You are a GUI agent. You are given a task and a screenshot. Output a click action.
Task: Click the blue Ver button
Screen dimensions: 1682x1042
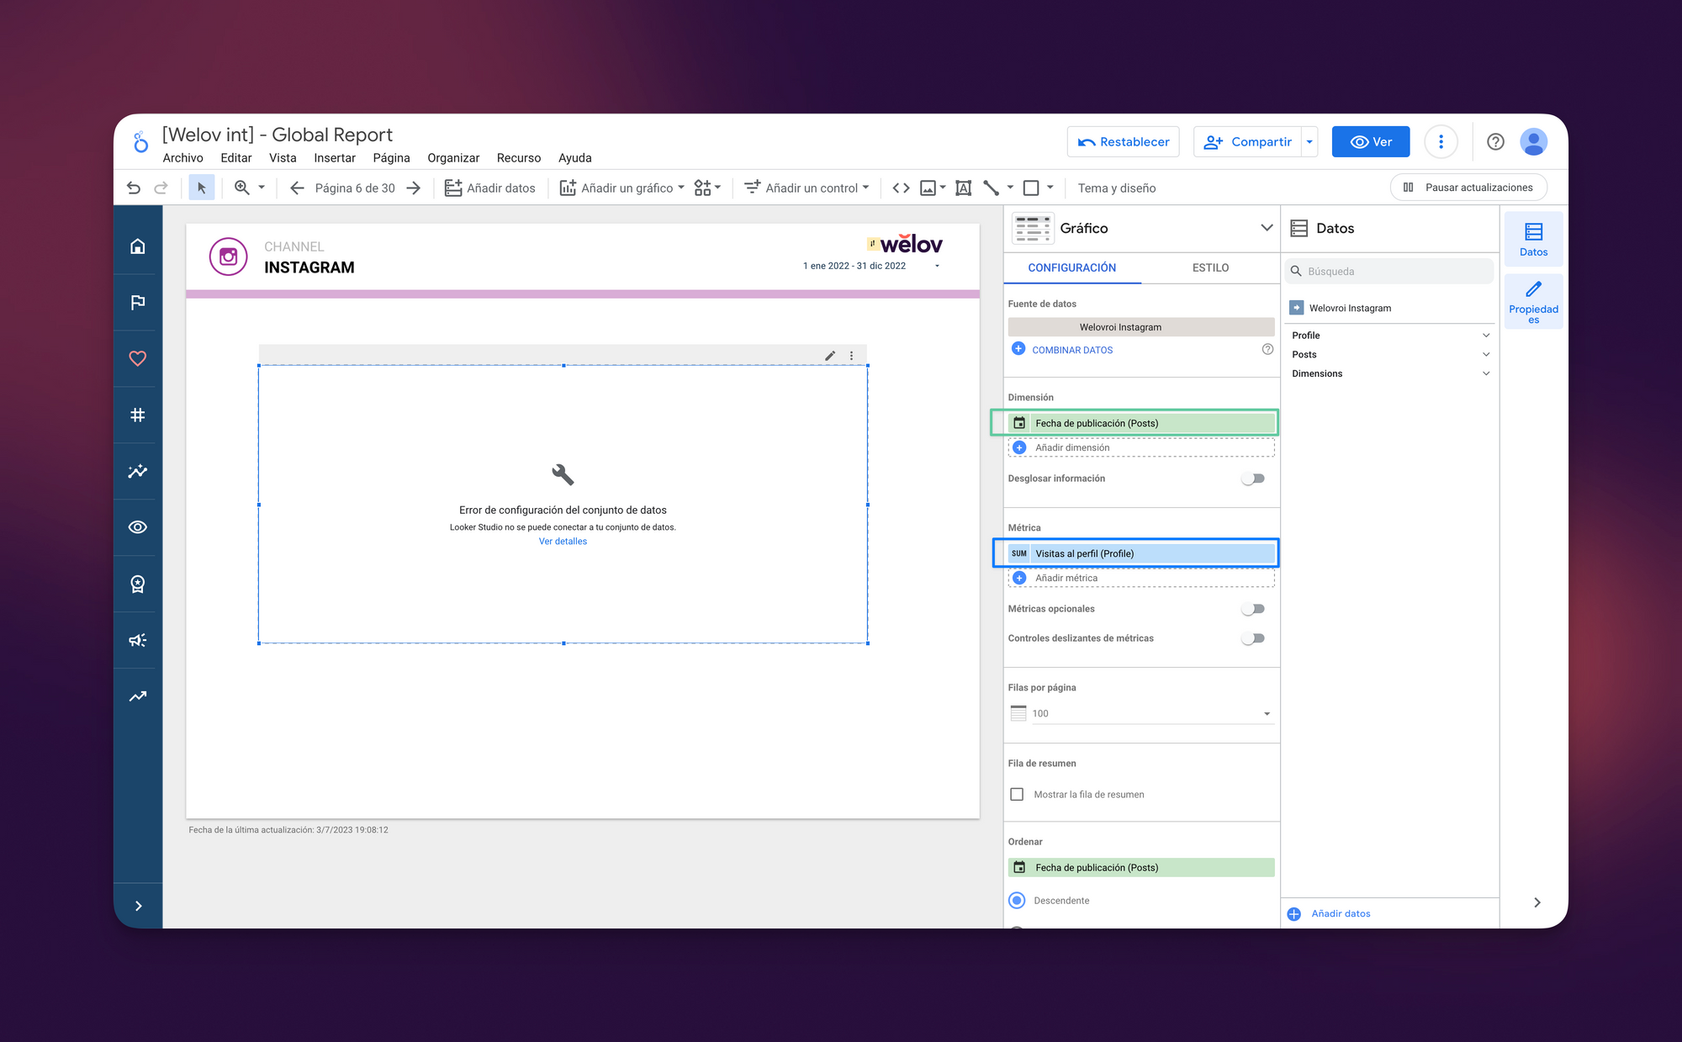point(1371,141)
